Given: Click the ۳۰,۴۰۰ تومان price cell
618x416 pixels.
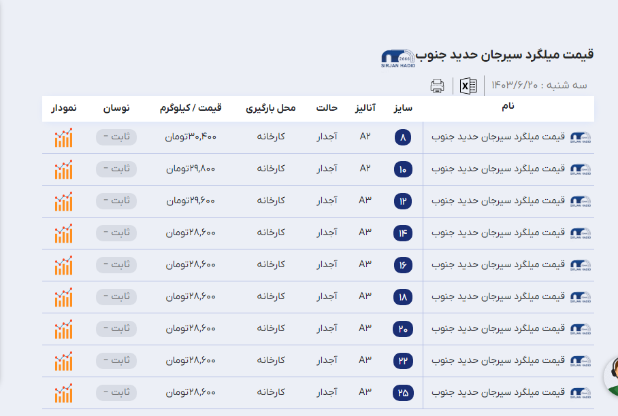Looking at the screenshot, I should pos(191,137).
